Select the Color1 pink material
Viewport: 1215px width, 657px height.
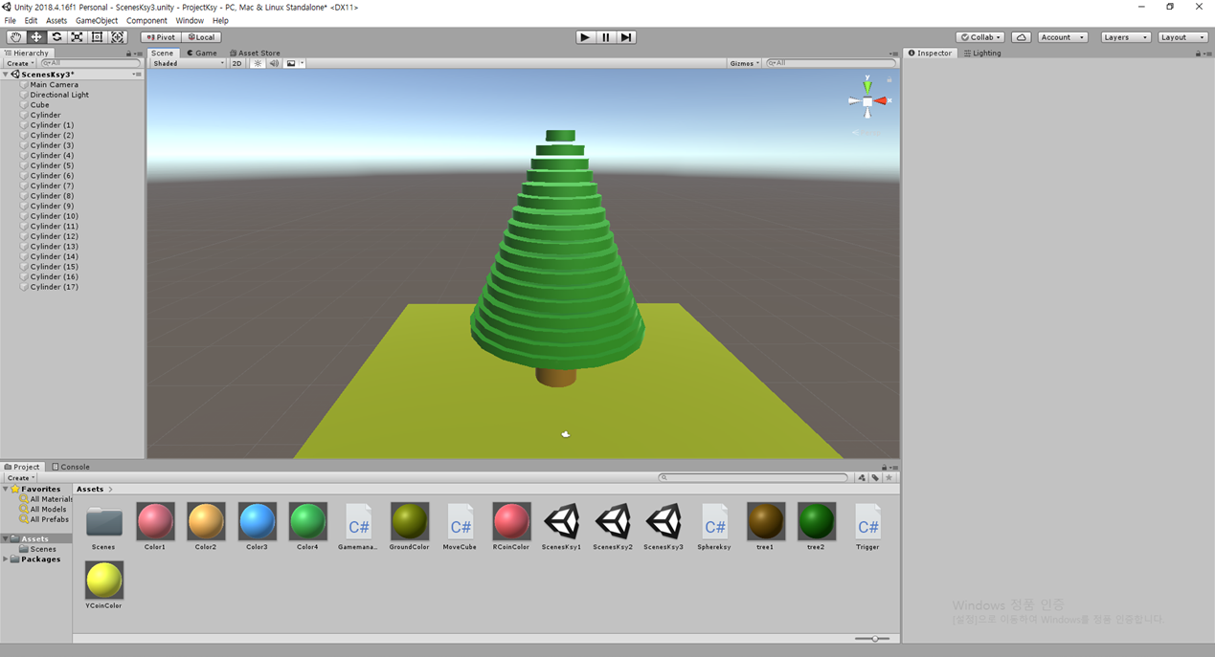pyautogui.click(x=155, y=522)
